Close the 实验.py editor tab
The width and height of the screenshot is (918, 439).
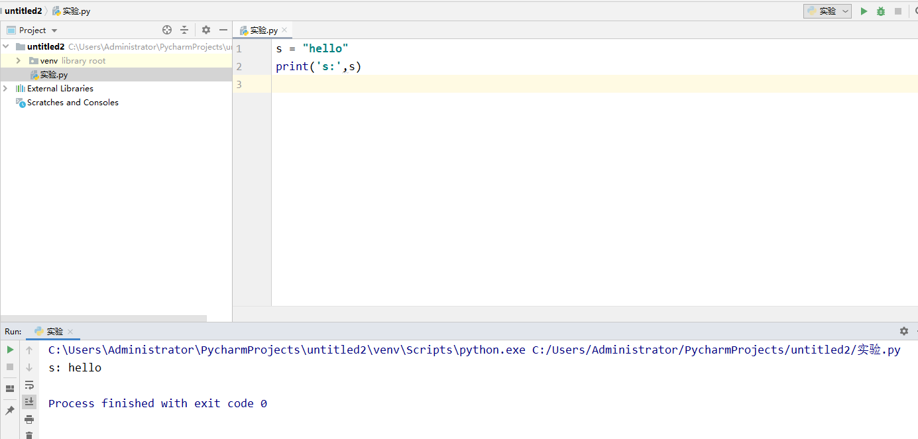pyautogui.click(x=285, y=30)
